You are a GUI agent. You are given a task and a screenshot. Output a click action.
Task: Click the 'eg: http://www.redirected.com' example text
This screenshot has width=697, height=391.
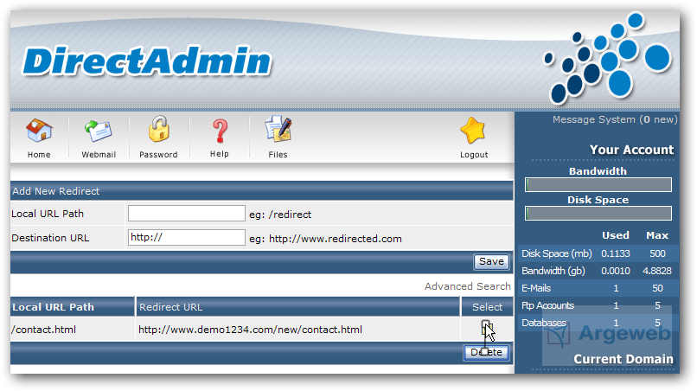point(325,239)
